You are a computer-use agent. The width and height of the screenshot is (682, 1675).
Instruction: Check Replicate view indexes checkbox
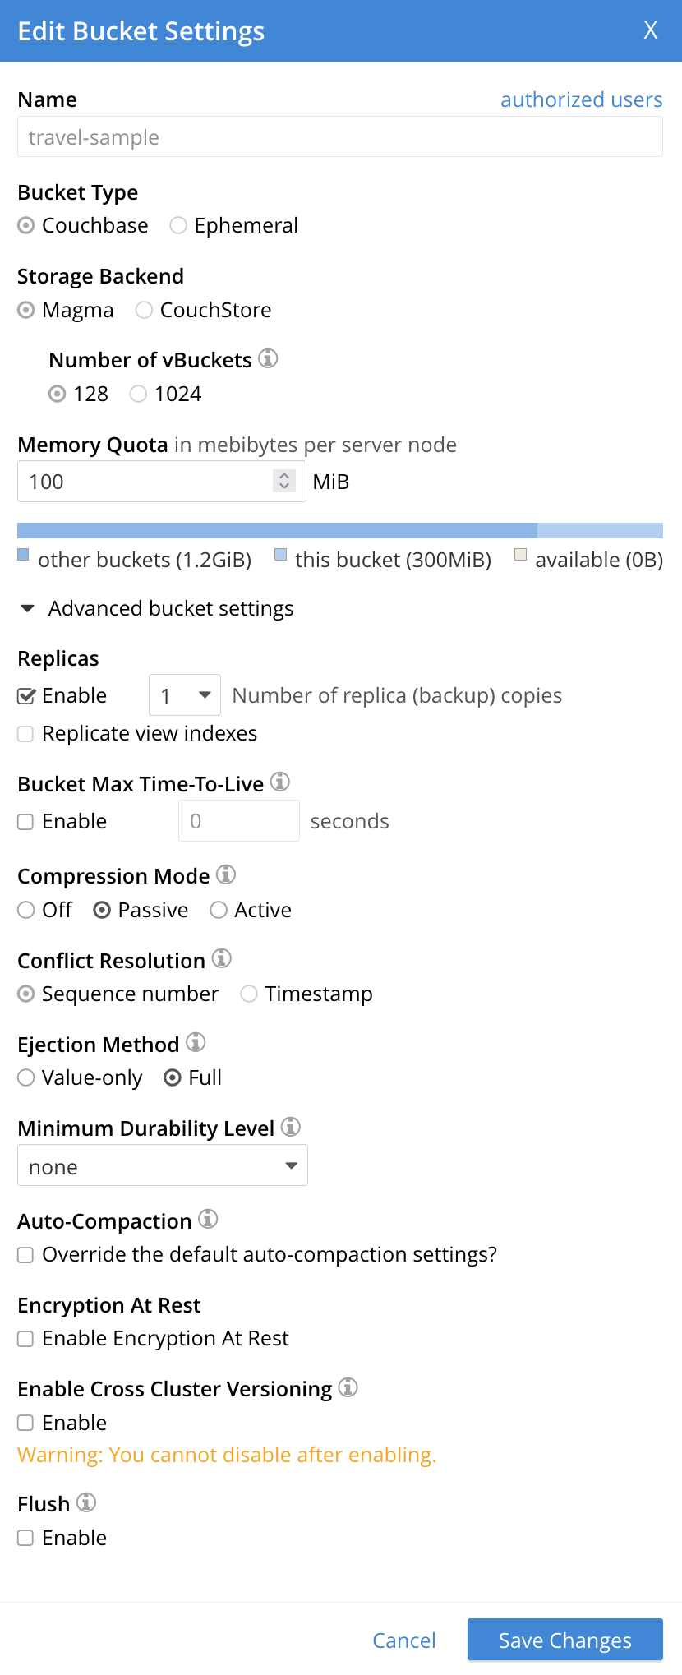(x=26, y=734)
